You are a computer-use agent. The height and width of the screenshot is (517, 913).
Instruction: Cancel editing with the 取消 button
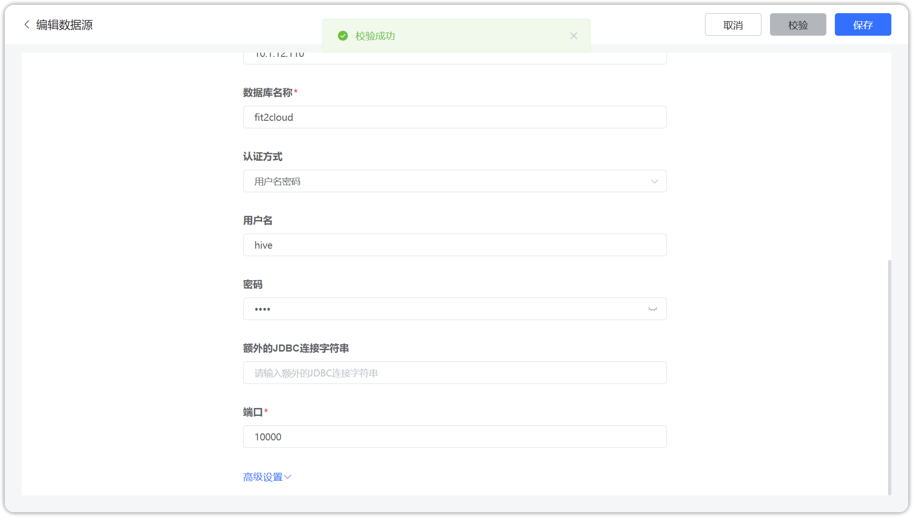tap(733, 24)
